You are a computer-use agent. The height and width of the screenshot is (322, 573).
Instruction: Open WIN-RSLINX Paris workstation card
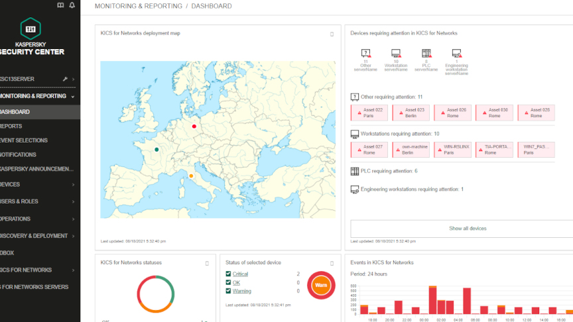click(452, 150)
